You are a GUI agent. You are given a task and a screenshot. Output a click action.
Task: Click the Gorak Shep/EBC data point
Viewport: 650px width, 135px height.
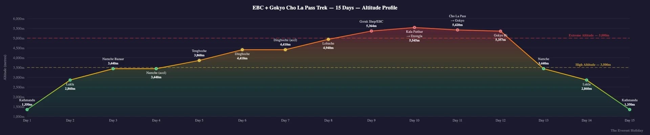371,31
